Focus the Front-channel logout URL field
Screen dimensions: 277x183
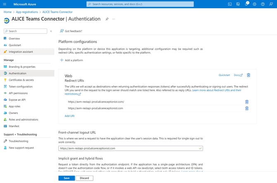tap(131, 148)
